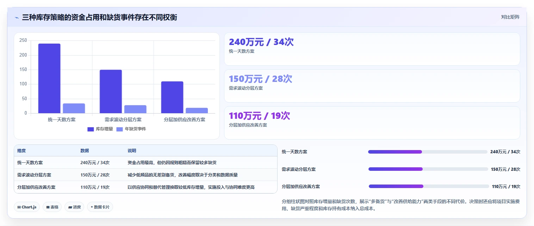The width and height of the screenshot is (534, 226).
Task: Click the 数据卡片 tag chip
Action: tap(100, 207)
